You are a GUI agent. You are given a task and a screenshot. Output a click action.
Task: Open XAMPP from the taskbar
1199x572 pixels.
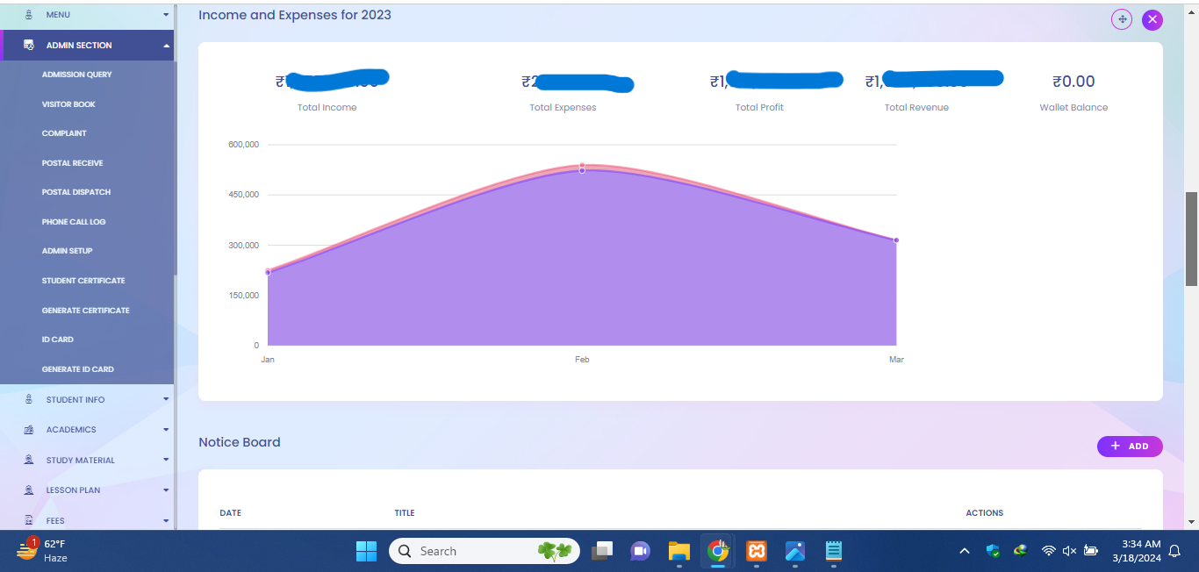(756, 551)
